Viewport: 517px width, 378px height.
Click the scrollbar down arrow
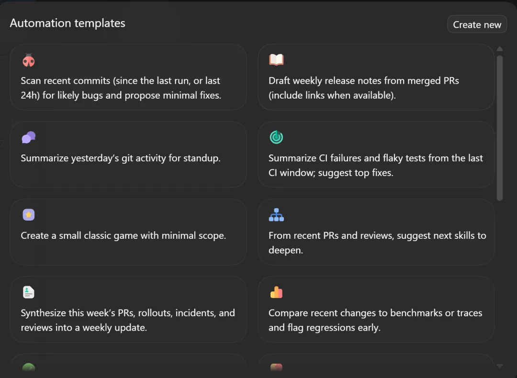(500, 366)
